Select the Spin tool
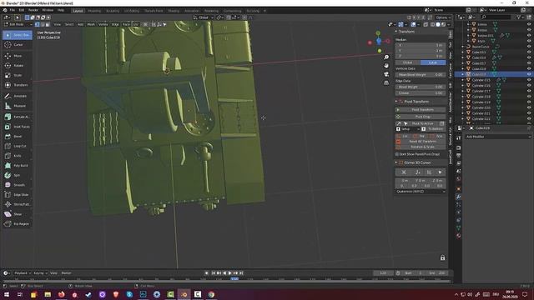The width and height of the screenshot is (534, 300). click(x=18, y=175)
